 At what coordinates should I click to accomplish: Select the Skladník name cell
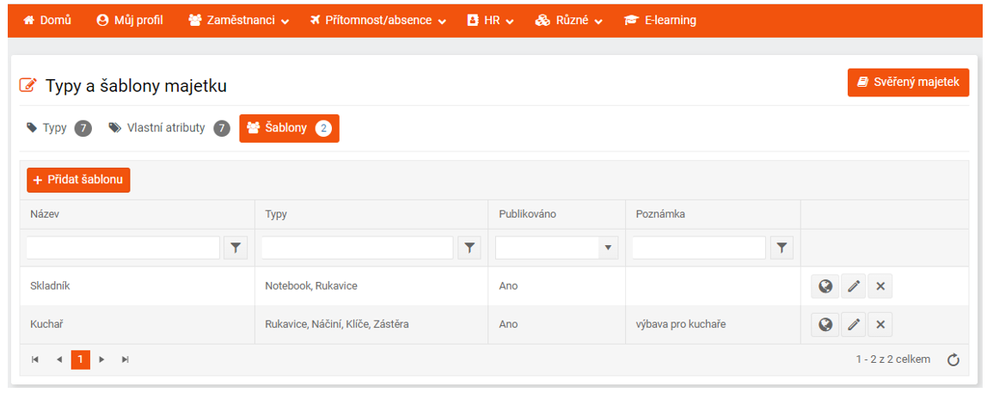pos(138,286)
